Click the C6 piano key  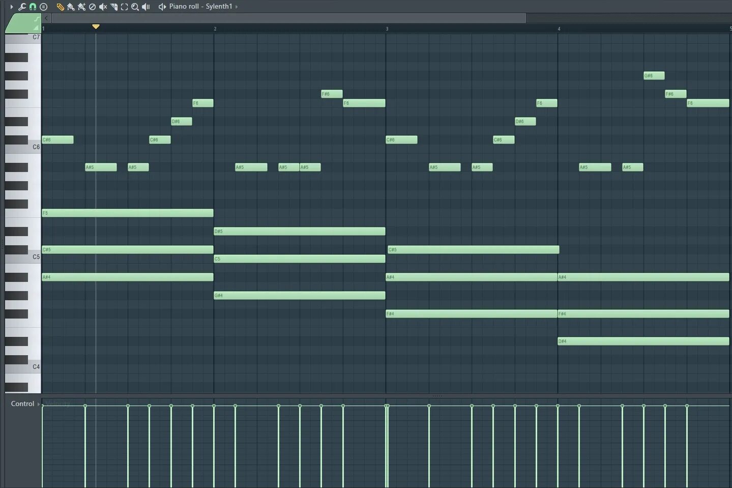point(23,148)
